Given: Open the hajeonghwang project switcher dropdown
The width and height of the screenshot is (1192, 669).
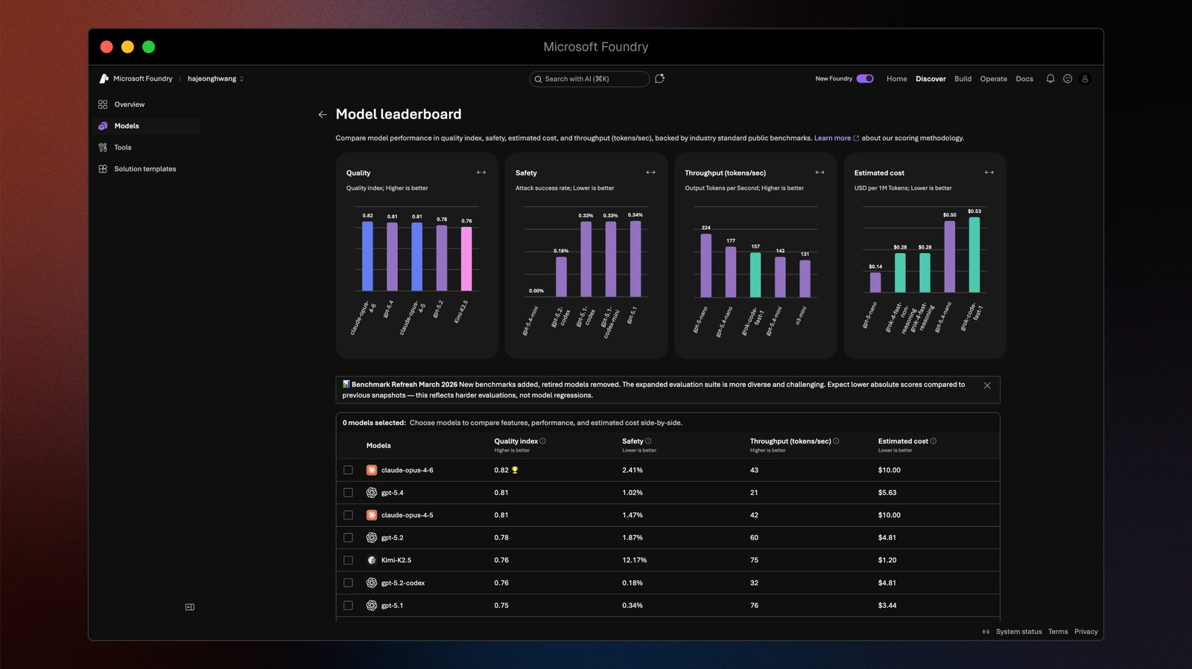Looking at the screenshot, I should pyautogui.click(x=216, y=79).
